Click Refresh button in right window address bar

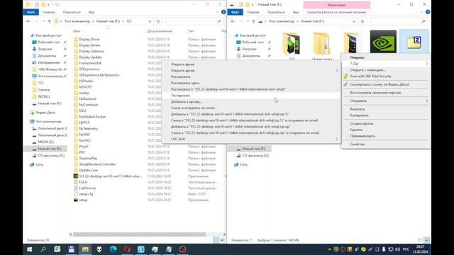pos(362,21)
